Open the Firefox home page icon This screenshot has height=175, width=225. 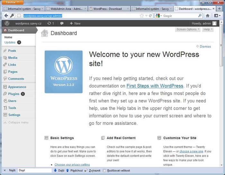coord(208,16)
